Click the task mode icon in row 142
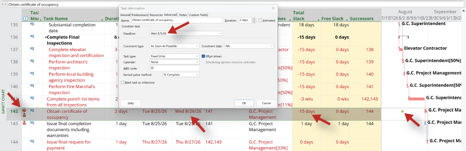 pyautogui.click(x=32, y=111)
